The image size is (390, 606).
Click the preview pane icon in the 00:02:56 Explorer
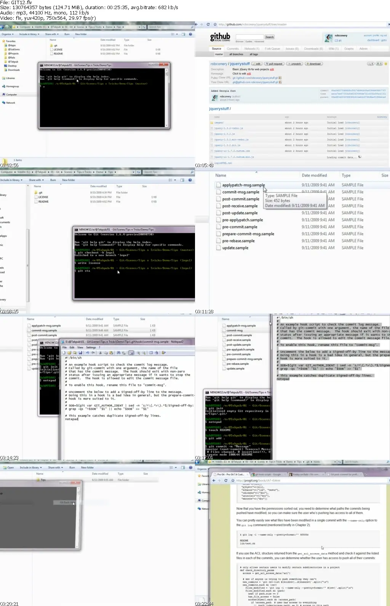183,34
